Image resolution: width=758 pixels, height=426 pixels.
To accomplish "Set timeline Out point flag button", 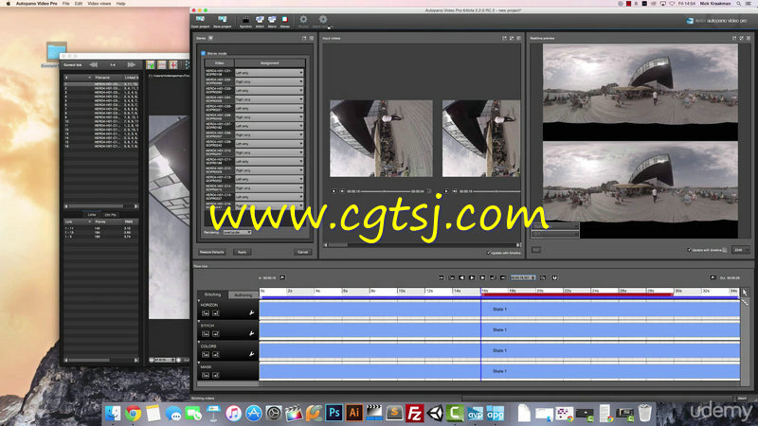I will [713, 277].
